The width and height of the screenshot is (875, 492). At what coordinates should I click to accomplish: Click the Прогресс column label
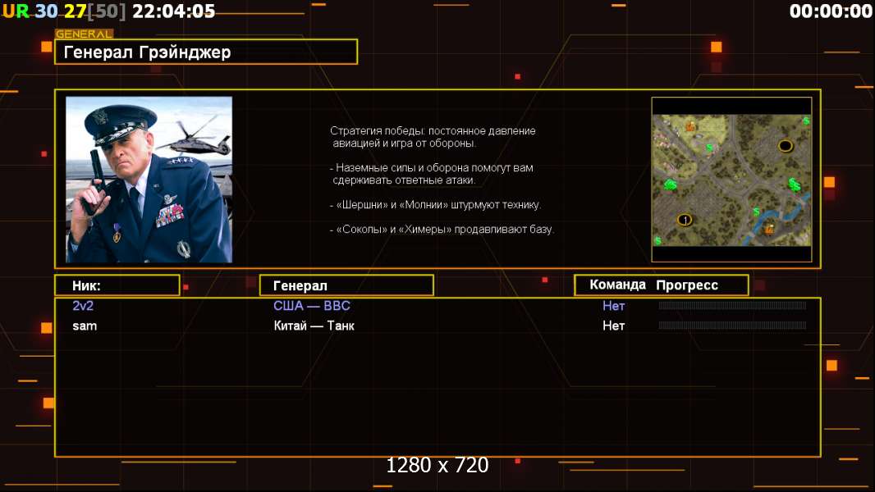tap(687, 285)
